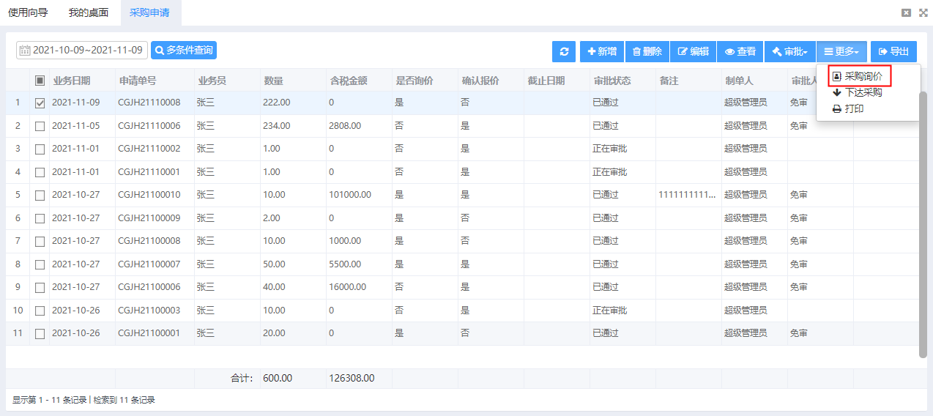
Task: Click the 16000.00 amount cell
Action: (x=359, y=287)
